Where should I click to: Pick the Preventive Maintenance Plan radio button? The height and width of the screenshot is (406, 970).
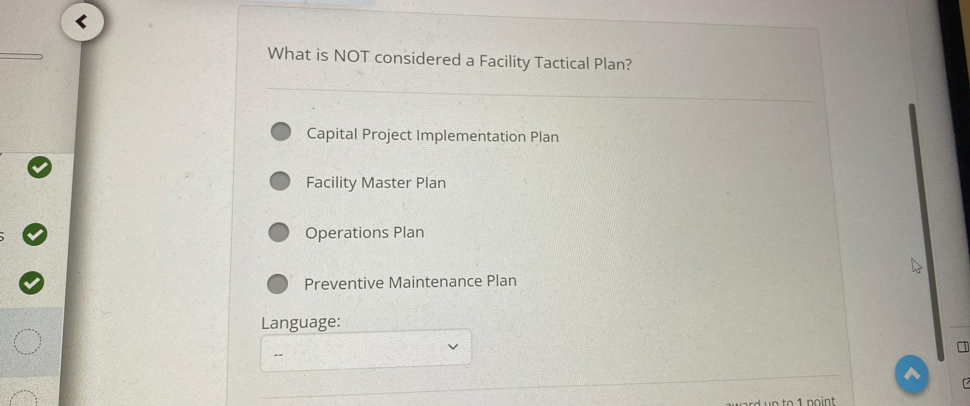(278, 282)
